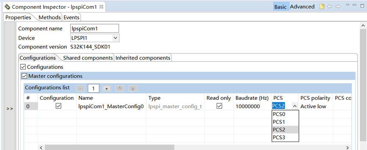The height and width of the screenshot is (150, 367).
Task: Click the Component name input field
Action: (95, 29)
